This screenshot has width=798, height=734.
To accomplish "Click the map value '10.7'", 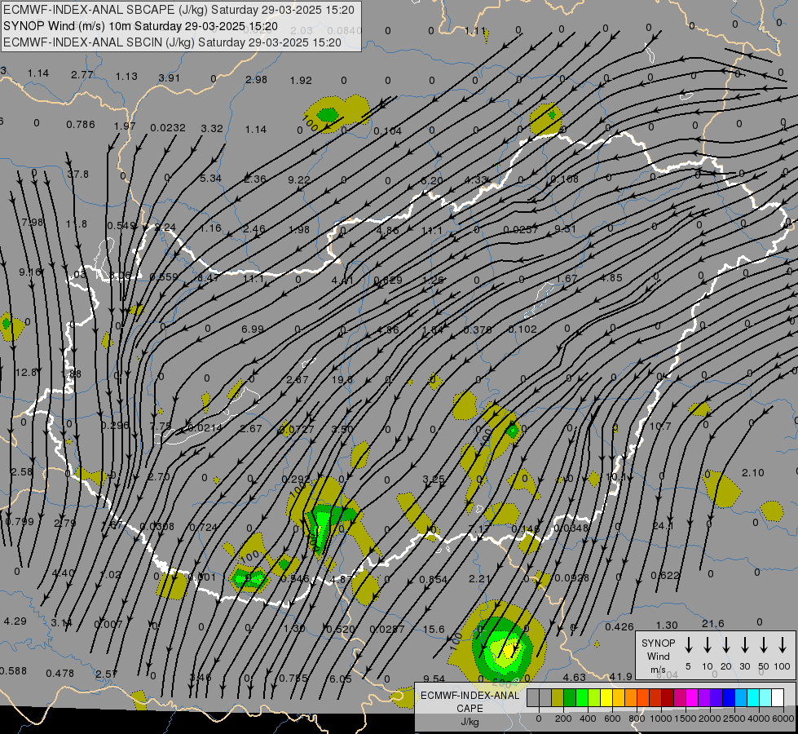I will [x=660, y=426].
